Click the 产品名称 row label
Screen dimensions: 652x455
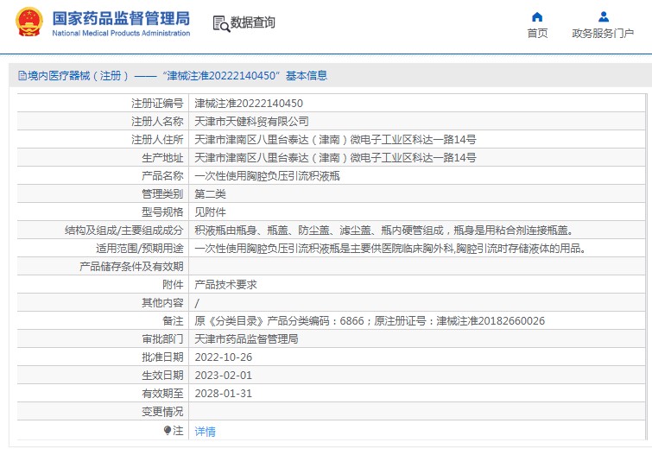[162, 176]
